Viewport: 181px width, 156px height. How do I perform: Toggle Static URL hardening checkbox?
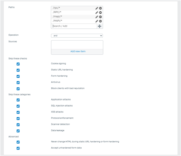(18, 70)
